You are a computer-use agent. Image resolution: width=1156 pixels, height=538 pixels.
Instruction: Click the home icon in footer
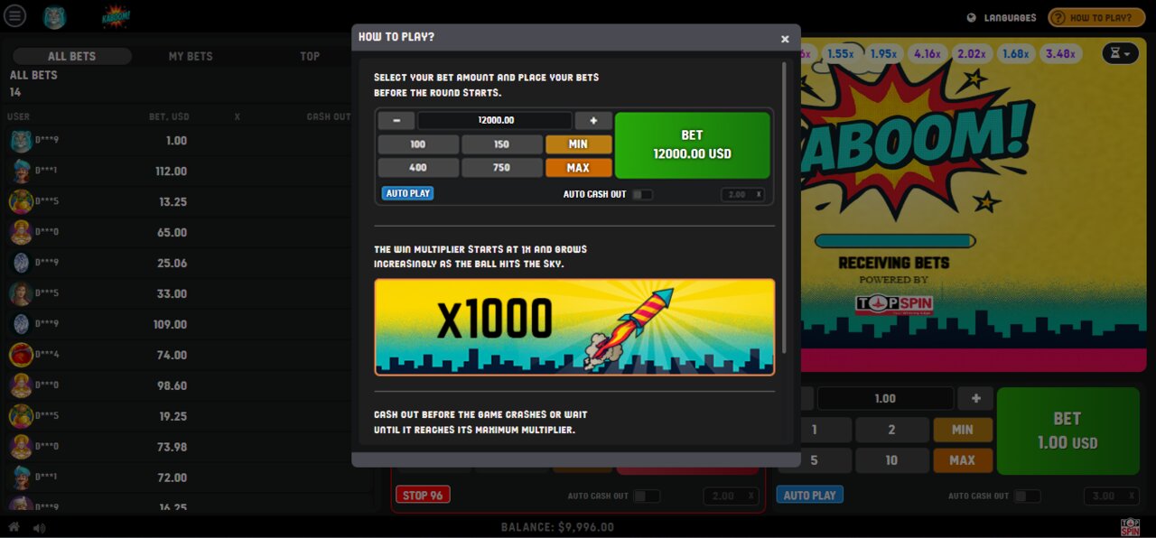click(14, 527)
